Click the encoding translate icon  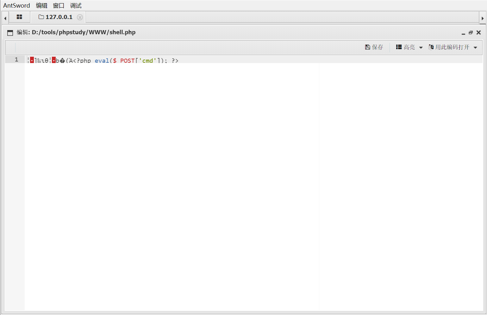coord(431,47)
